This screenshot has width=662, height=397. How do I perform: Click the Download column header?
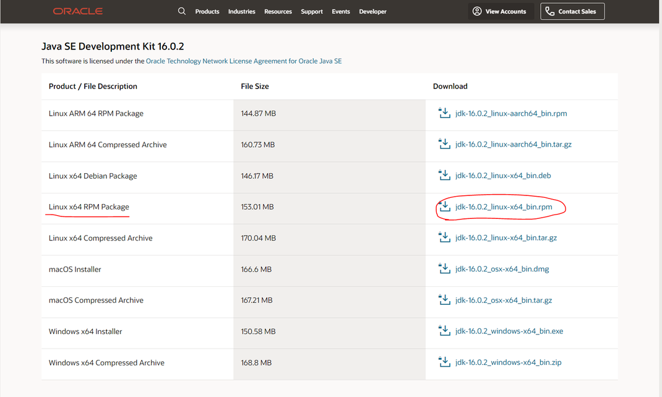click(450, 86)
